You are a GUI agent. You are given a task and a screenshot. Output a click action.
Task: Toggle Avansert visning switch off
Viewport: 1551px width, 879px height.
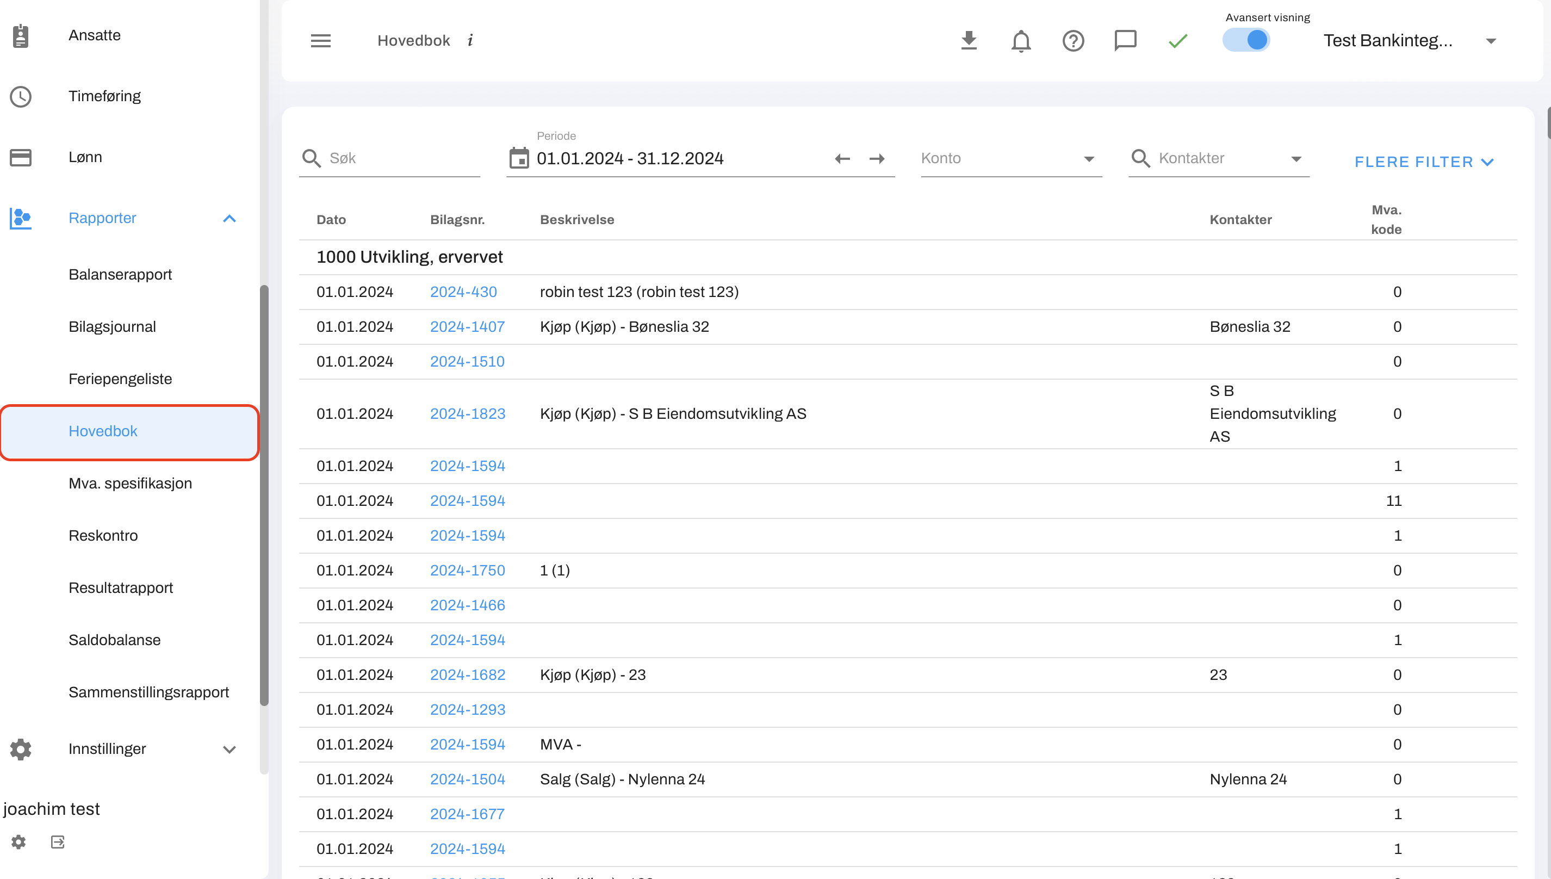(x=1246, y=40)
